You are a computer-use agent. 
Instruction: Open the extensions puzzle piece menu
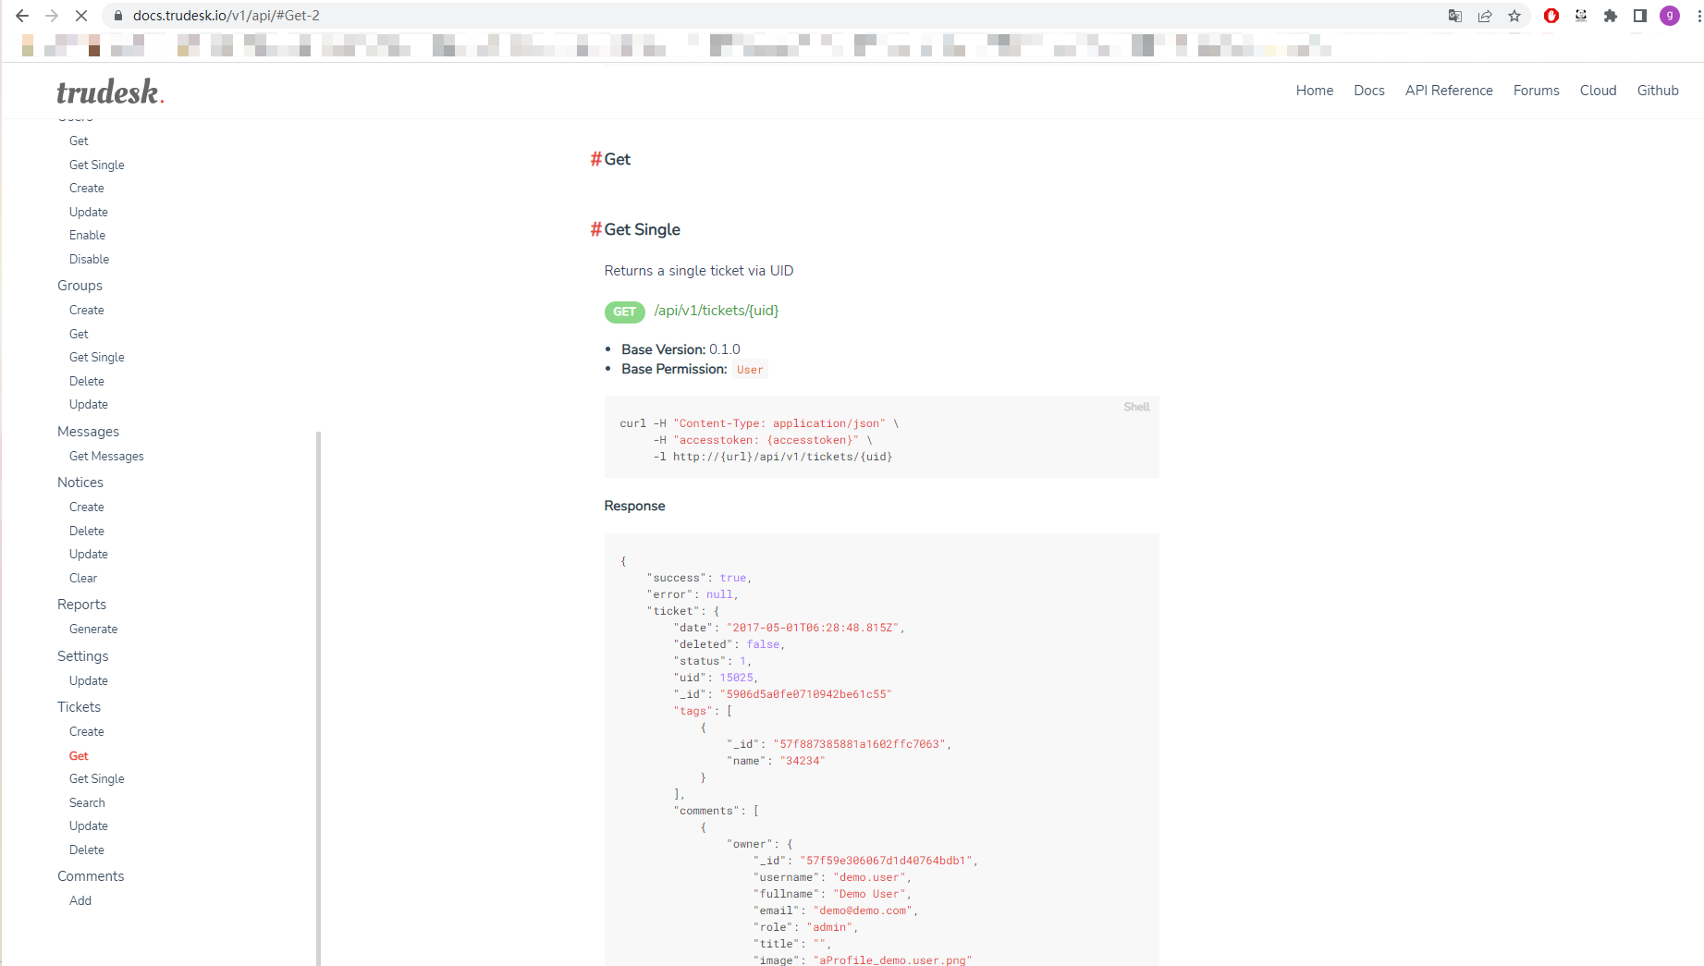[1611, 16]
